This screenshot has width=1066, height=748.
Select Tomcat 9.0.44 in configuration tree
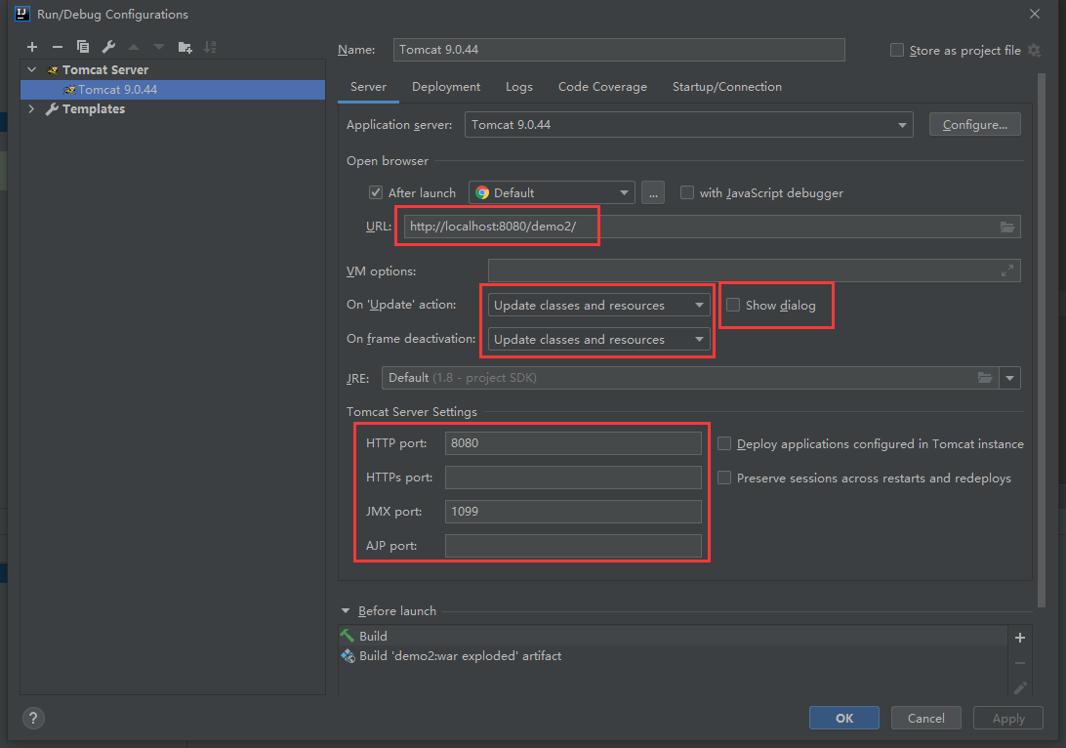point(173,90)
